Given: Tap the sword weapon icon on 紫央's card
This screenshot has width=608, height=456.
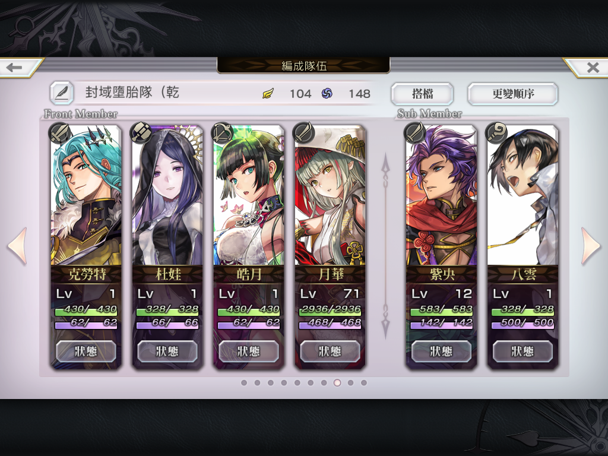Looking at the screenshot, I should (x=414, y=132).
